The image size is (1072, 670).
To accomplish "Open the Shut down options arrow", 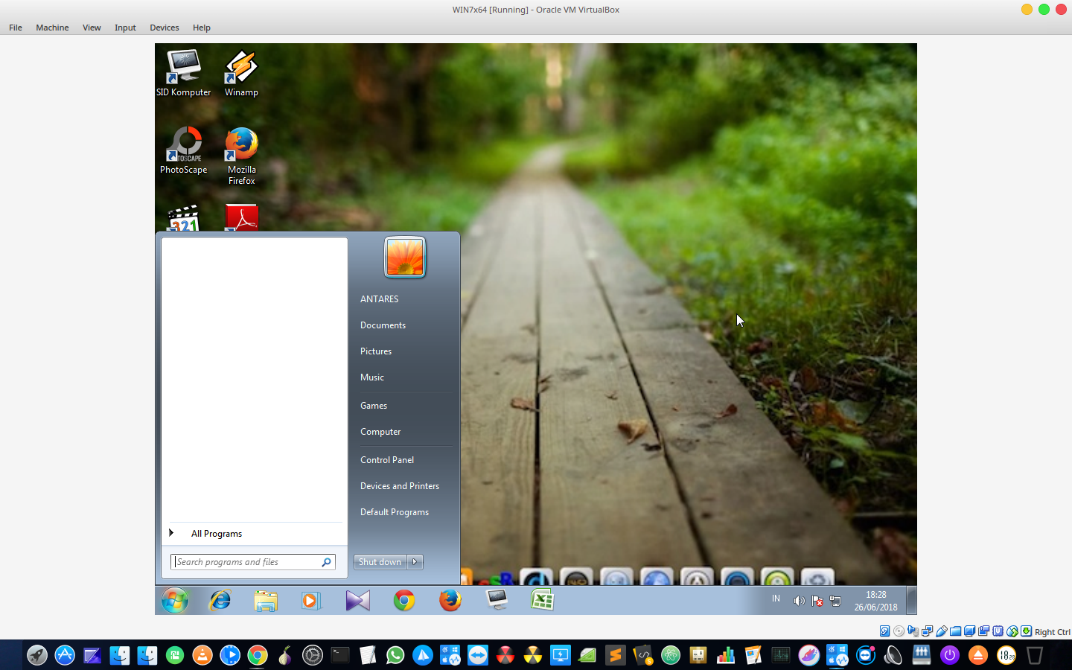I will point(415,562).
